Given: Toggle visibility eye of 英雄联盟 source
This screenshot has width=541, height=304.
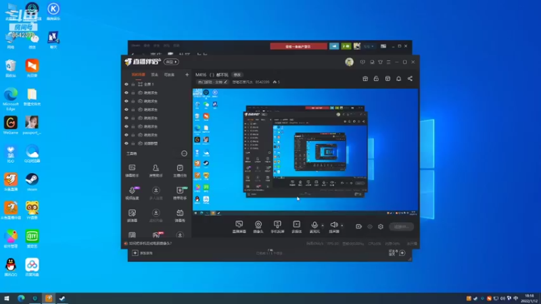Looking at the screenshot, I should 126,143.
